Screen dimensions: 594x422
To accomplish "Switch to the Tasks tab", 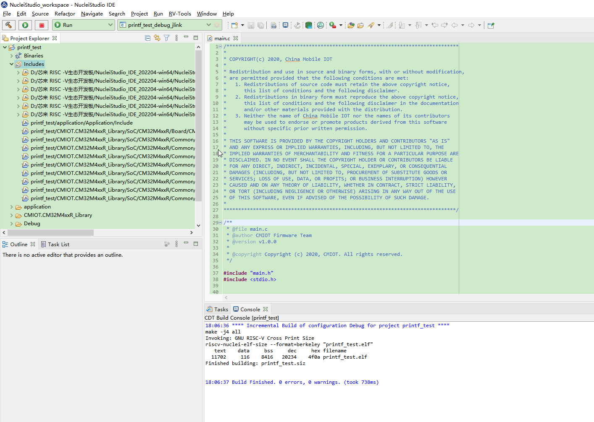I will 217,309.
